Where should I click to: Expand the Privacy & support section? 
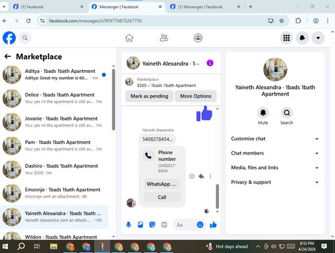275,182
